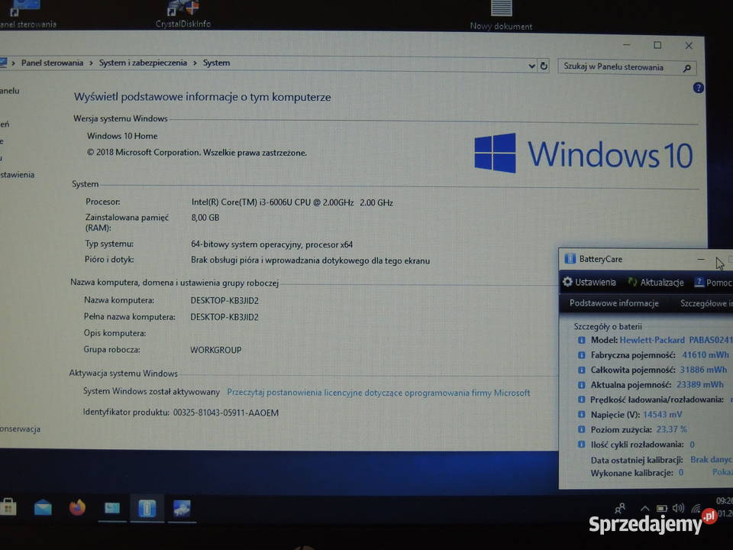Click System i zabezpieczenia breadcrumb

(x=143, y=63)
